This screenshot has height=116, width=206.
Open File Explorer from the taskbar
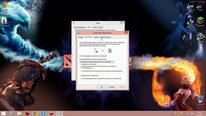19,113
